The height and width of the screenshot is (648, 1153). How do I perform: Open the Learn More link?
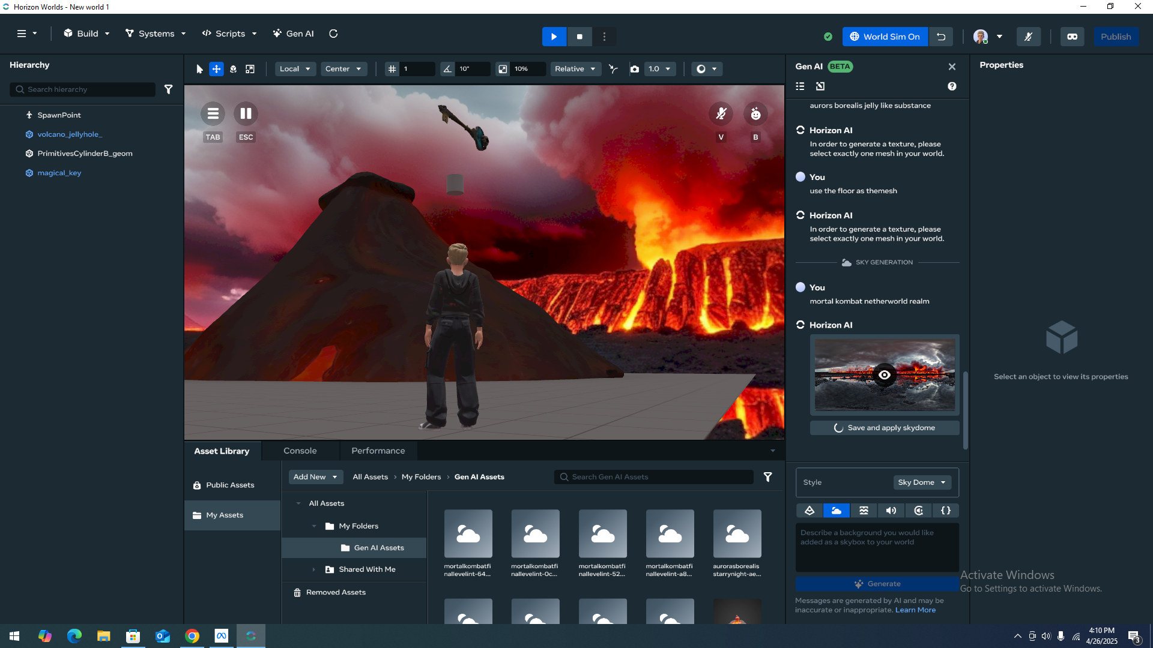(x=915, y=610)
